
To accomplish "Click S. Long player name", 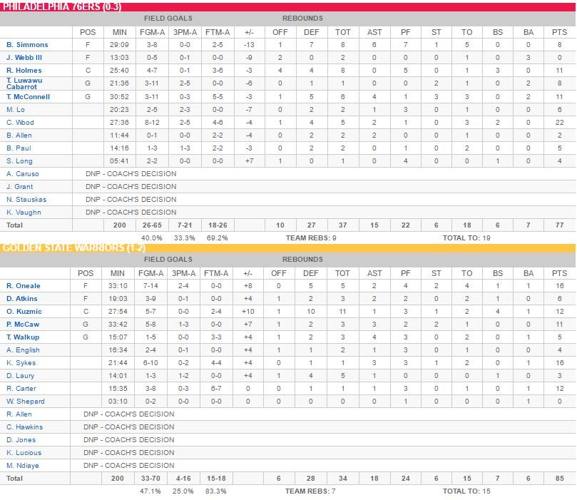I will [19, 160].
